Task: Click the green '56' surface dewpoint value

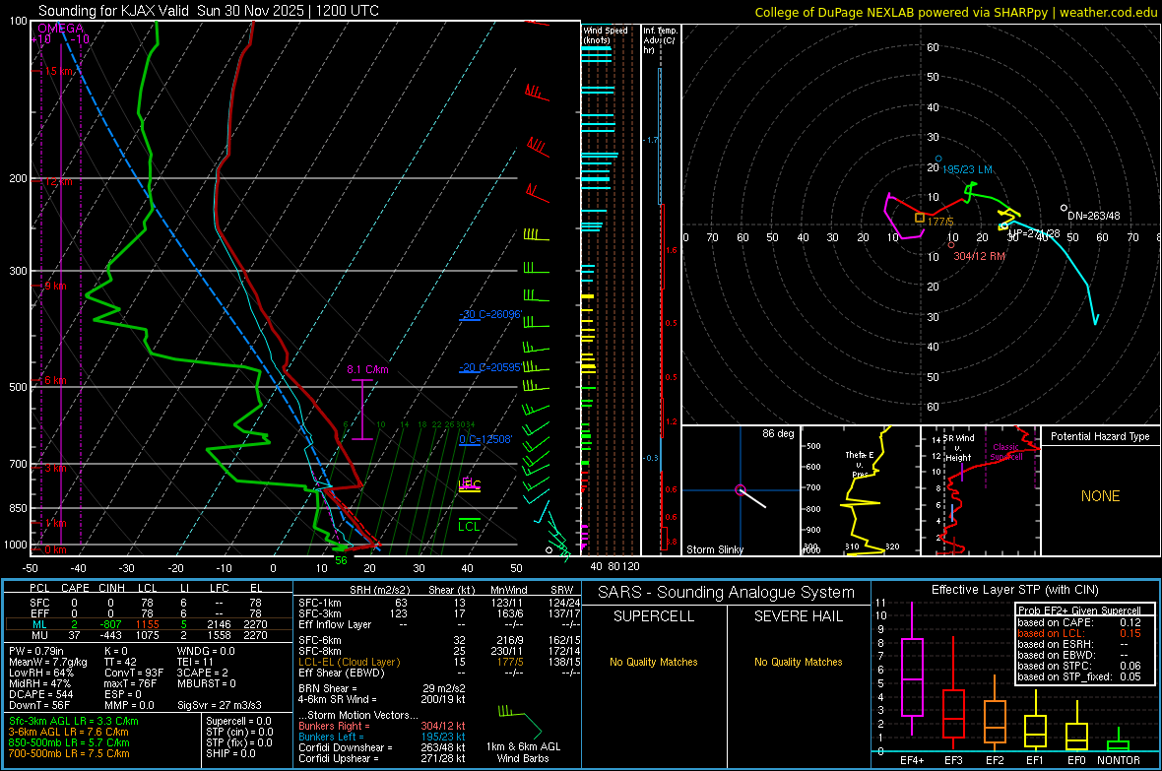Action: click(x=341, y=560)
